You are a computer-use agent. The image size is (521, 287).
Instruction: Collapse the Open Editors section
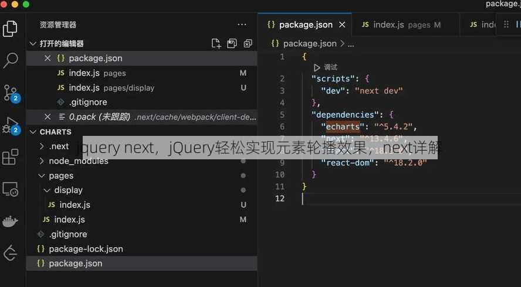[33, 43]
